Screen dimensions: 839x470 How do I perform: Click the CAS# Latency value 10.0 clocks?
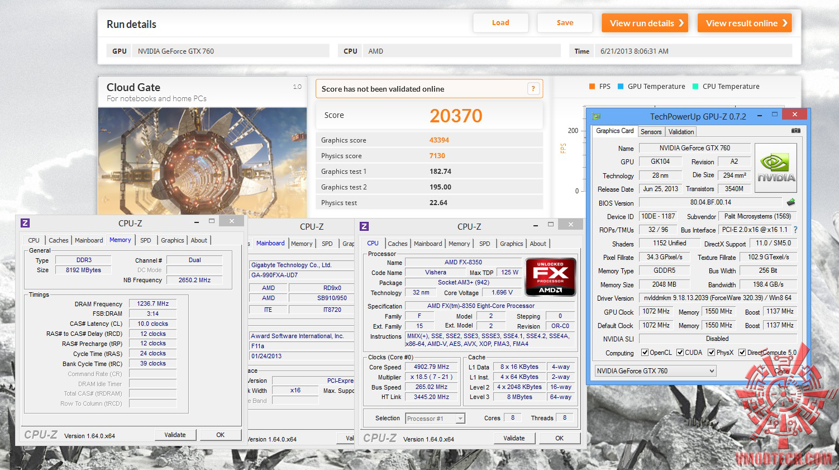[153, 324]
